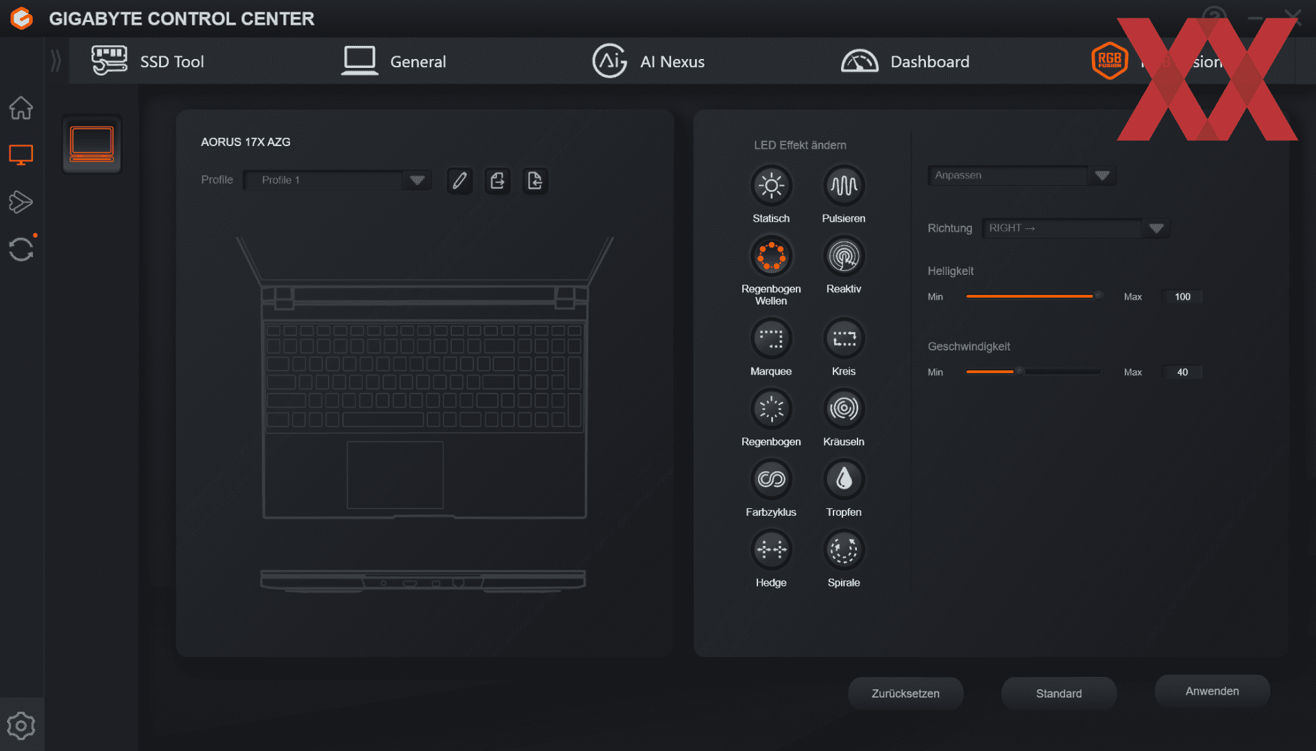The width and height of the screenshot is (1316, 751).
Task: Open the RGB Fusion tab
Action: 1157,61
